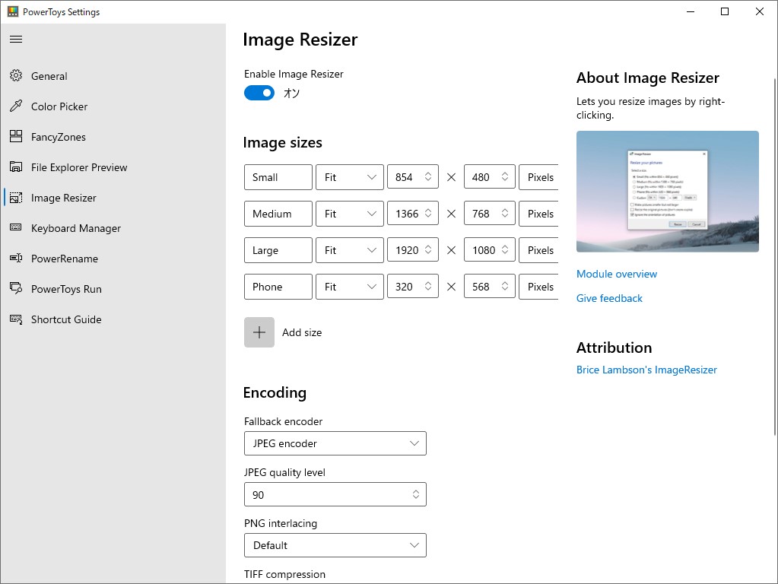
Task: Click the Phone size name field
Action: coord(278,287)
